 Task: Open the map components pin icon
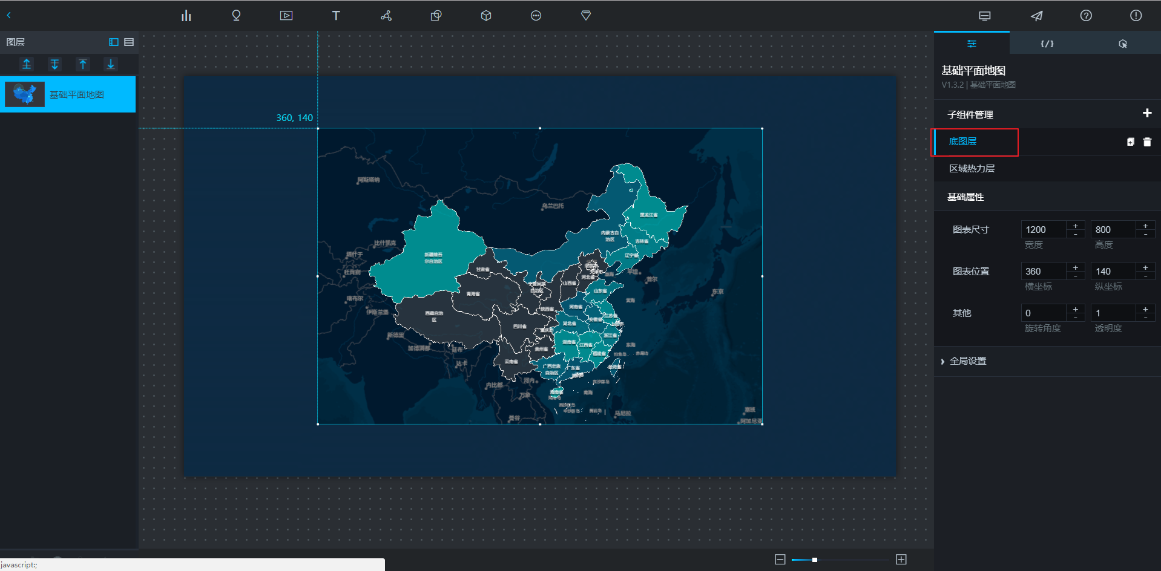click(236, 16)
